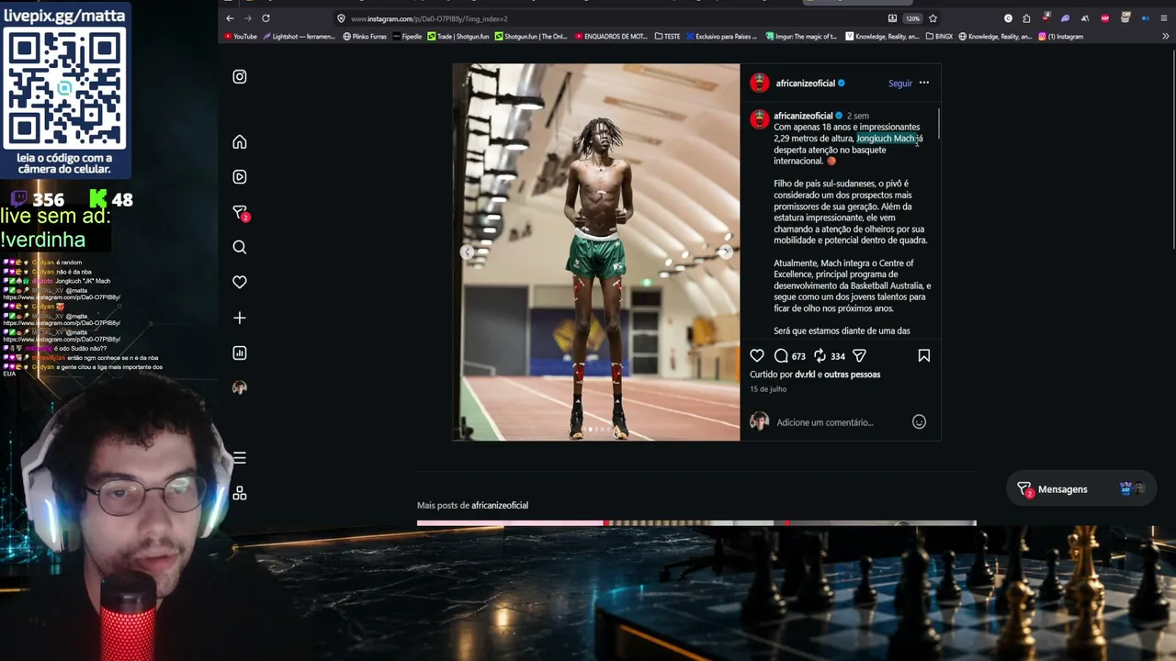Open profile avatar in Instagram sidebar

(240, 387)
